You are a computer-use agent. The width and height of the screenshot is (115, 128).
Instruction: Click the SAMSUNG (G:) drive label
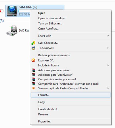pos(28,7)
